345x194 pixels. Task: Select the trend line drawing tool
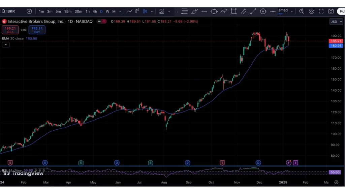click(x=253, y=11)
